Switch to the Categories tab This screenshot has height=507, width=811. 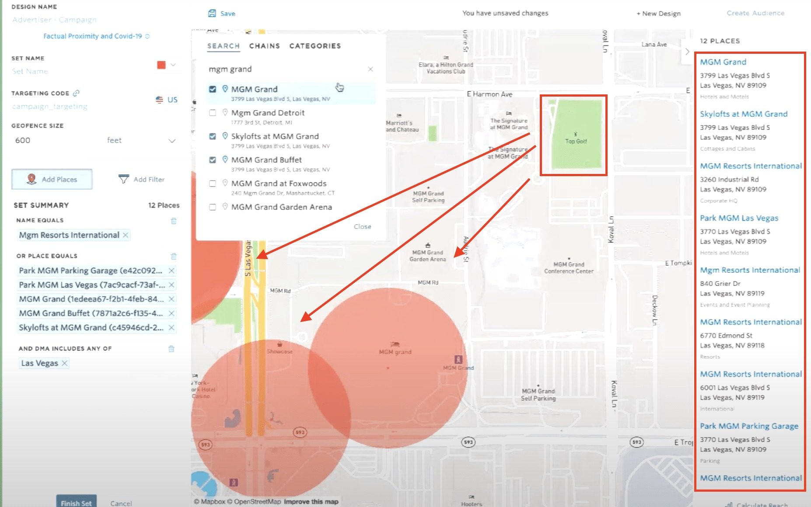click(x=315, y=46)
